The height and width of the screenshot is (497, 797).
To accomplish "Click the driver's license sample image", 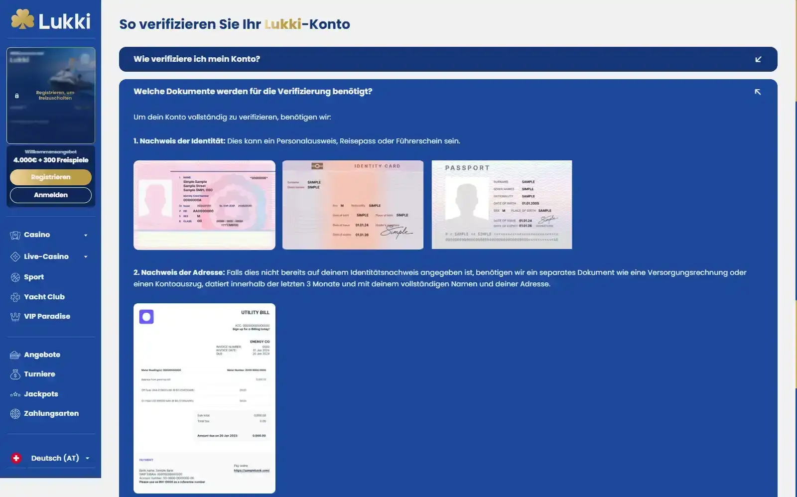I will pyautogui.click(x=204, y=205).
